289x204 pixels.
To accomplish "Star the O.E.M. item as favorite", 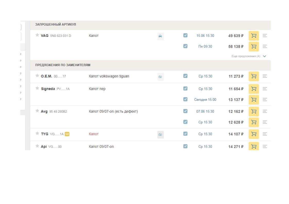I will pos(37,75).
